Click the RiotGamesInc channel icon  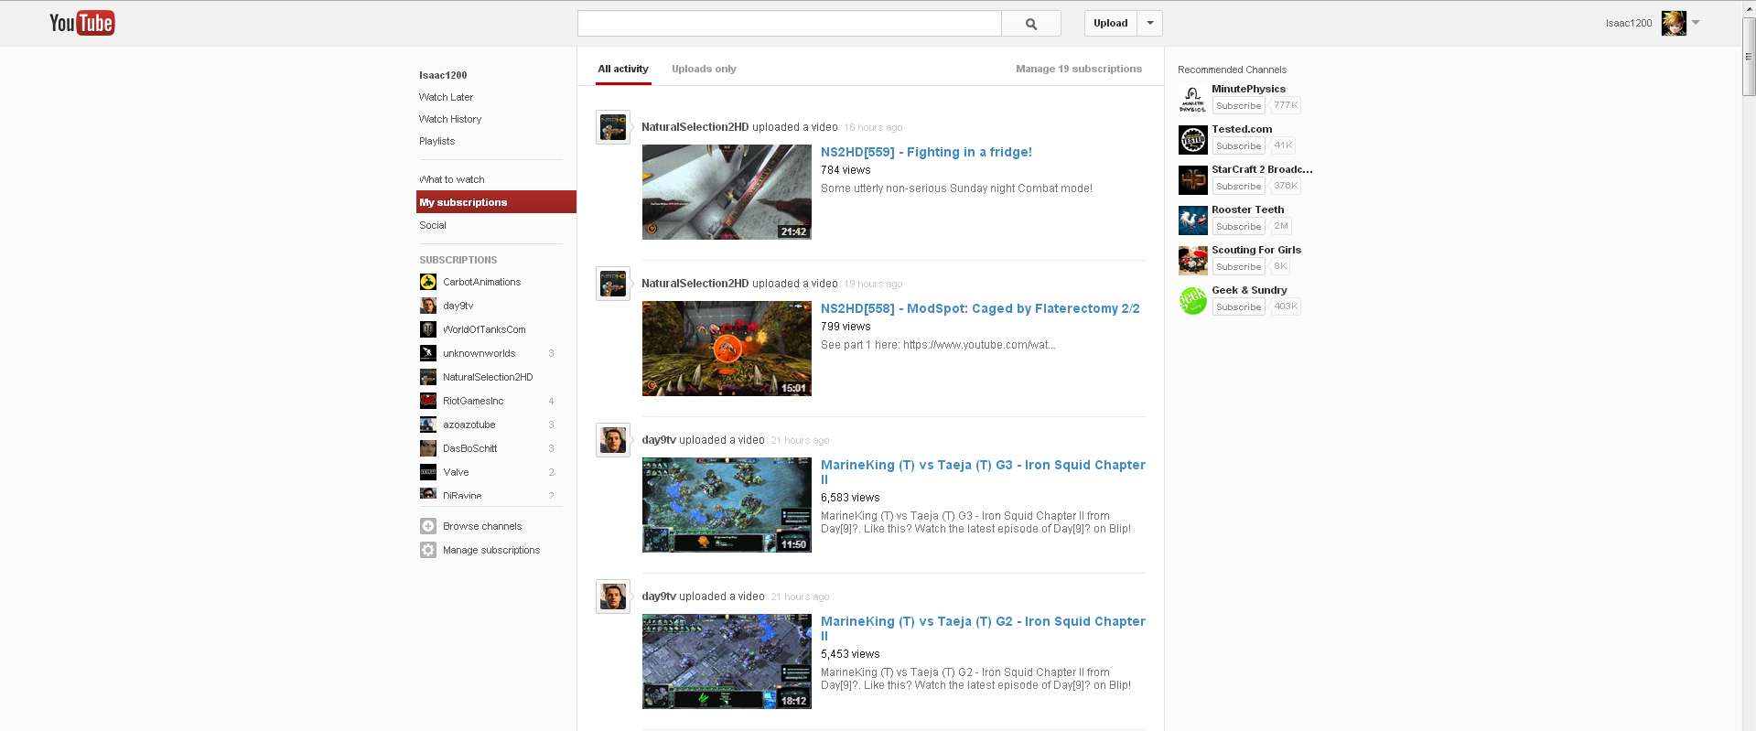point(428,401)
